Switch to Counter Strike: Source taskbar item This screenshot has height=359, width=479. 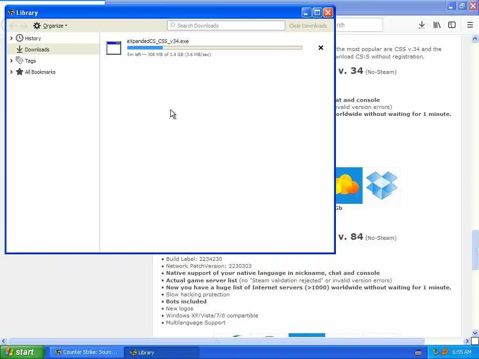pyautogui.click(x=87, y=352)
